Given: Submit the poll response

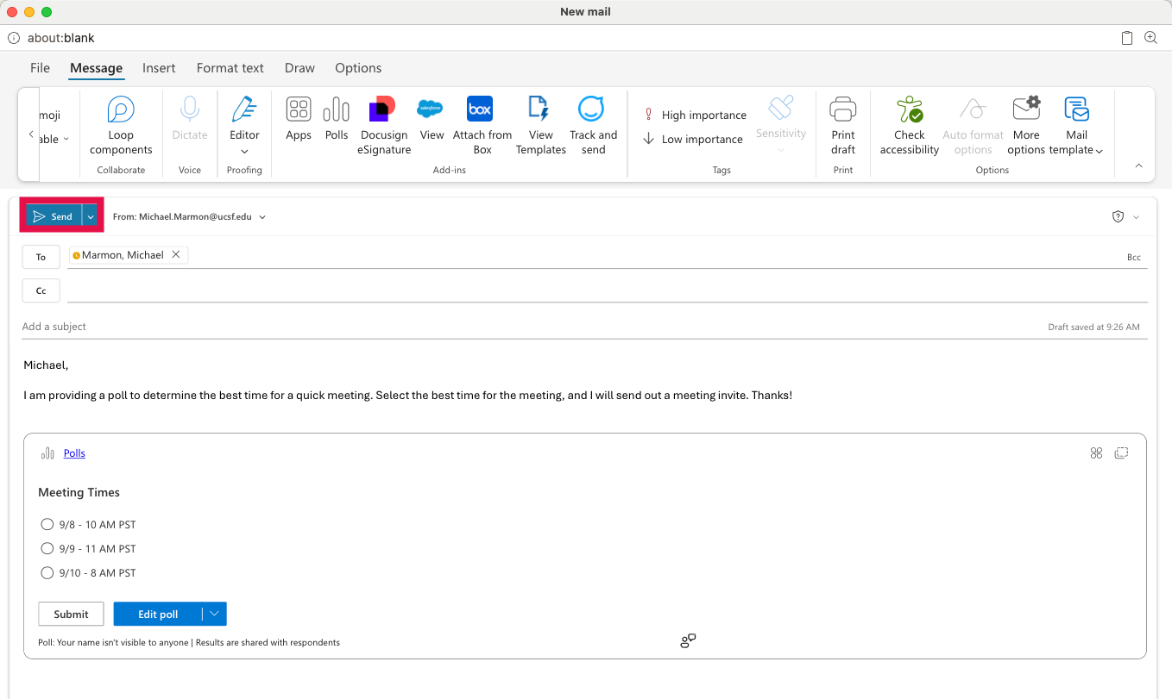Looking at the screenshot, I should click(71, 614).
